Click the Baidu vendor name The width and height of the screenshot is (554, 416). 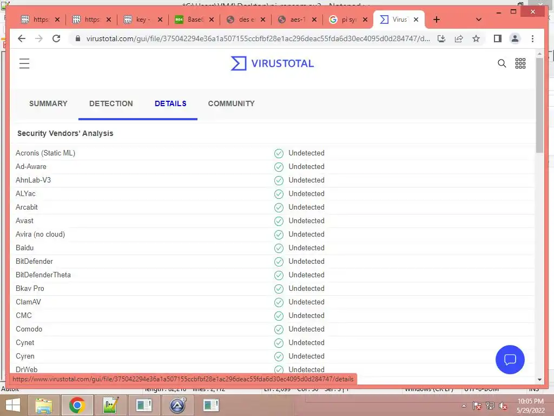point(24,248)
